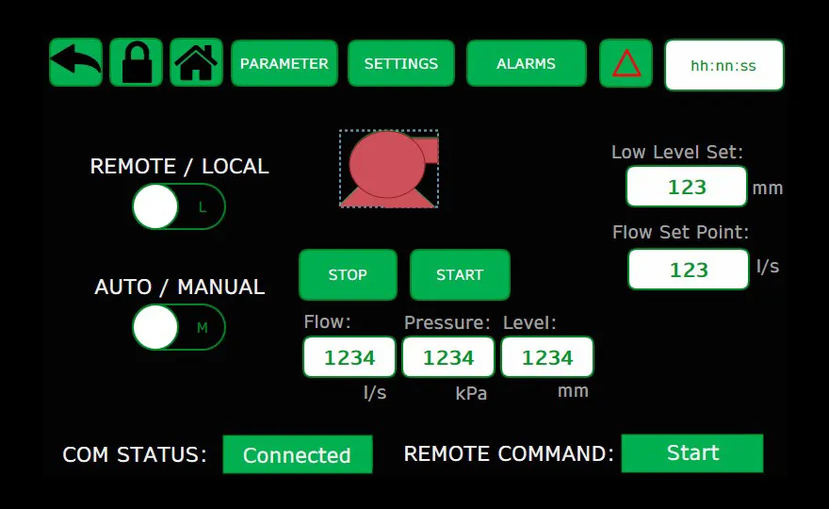Toggle the Auto / Manual switch
The width and height of the screenshot is (829, 509).
click(179, 327)
